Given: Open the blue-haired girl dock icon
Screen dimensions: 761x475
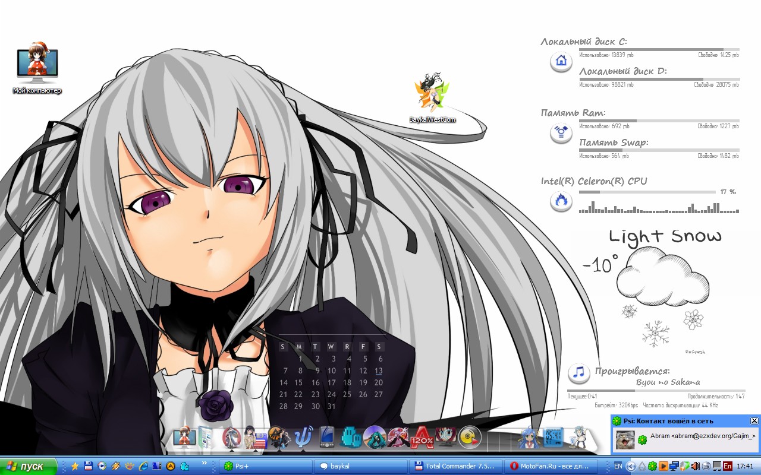Looking at the screenshot, I should coord(530,438).
